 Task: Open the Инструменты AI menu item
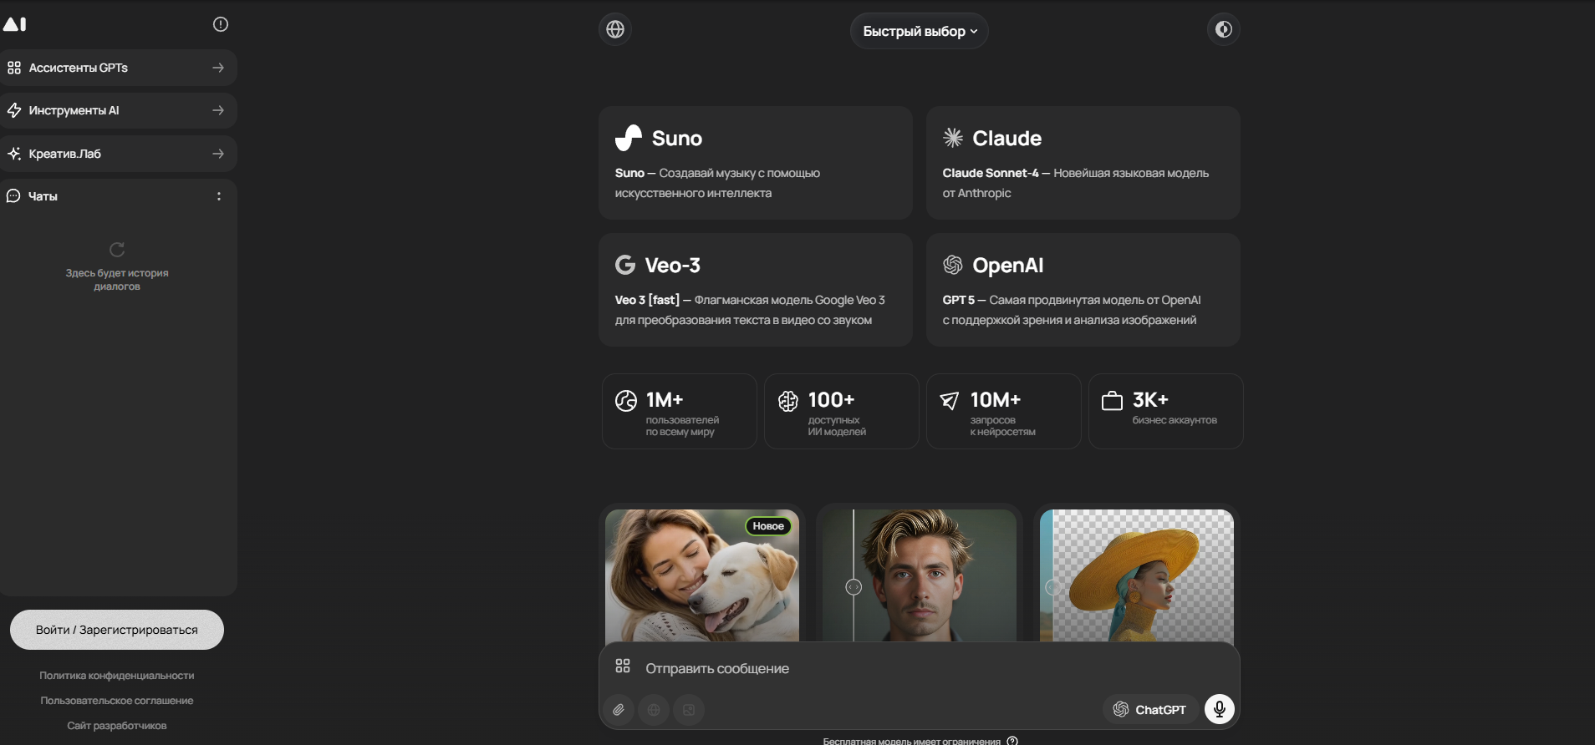coord(118,111)
